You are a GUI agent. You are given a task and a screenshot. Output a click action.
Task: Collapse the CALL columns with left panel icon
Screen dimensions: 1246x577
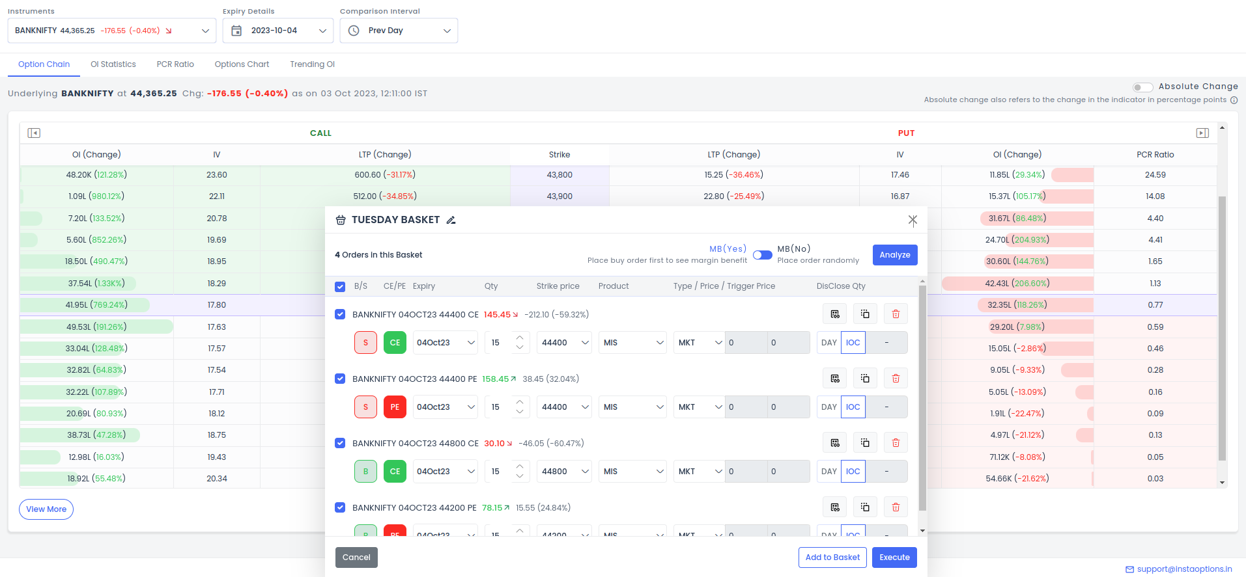34,133
